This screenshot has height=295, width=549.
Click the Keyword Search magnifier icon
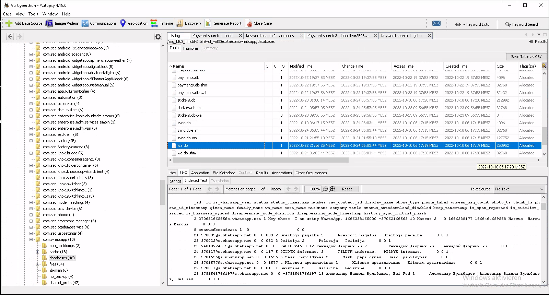point(508,24)
